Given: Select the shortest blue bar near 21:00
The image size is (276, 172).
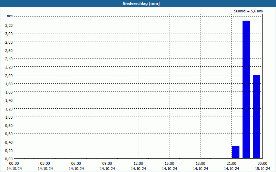Looking at the screenshot, I should tap(236, 152).
